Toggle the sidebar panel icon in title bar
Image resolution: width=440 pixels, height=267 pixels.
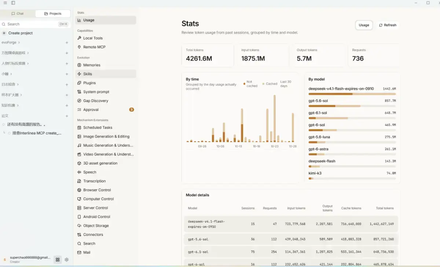[13, 3]
